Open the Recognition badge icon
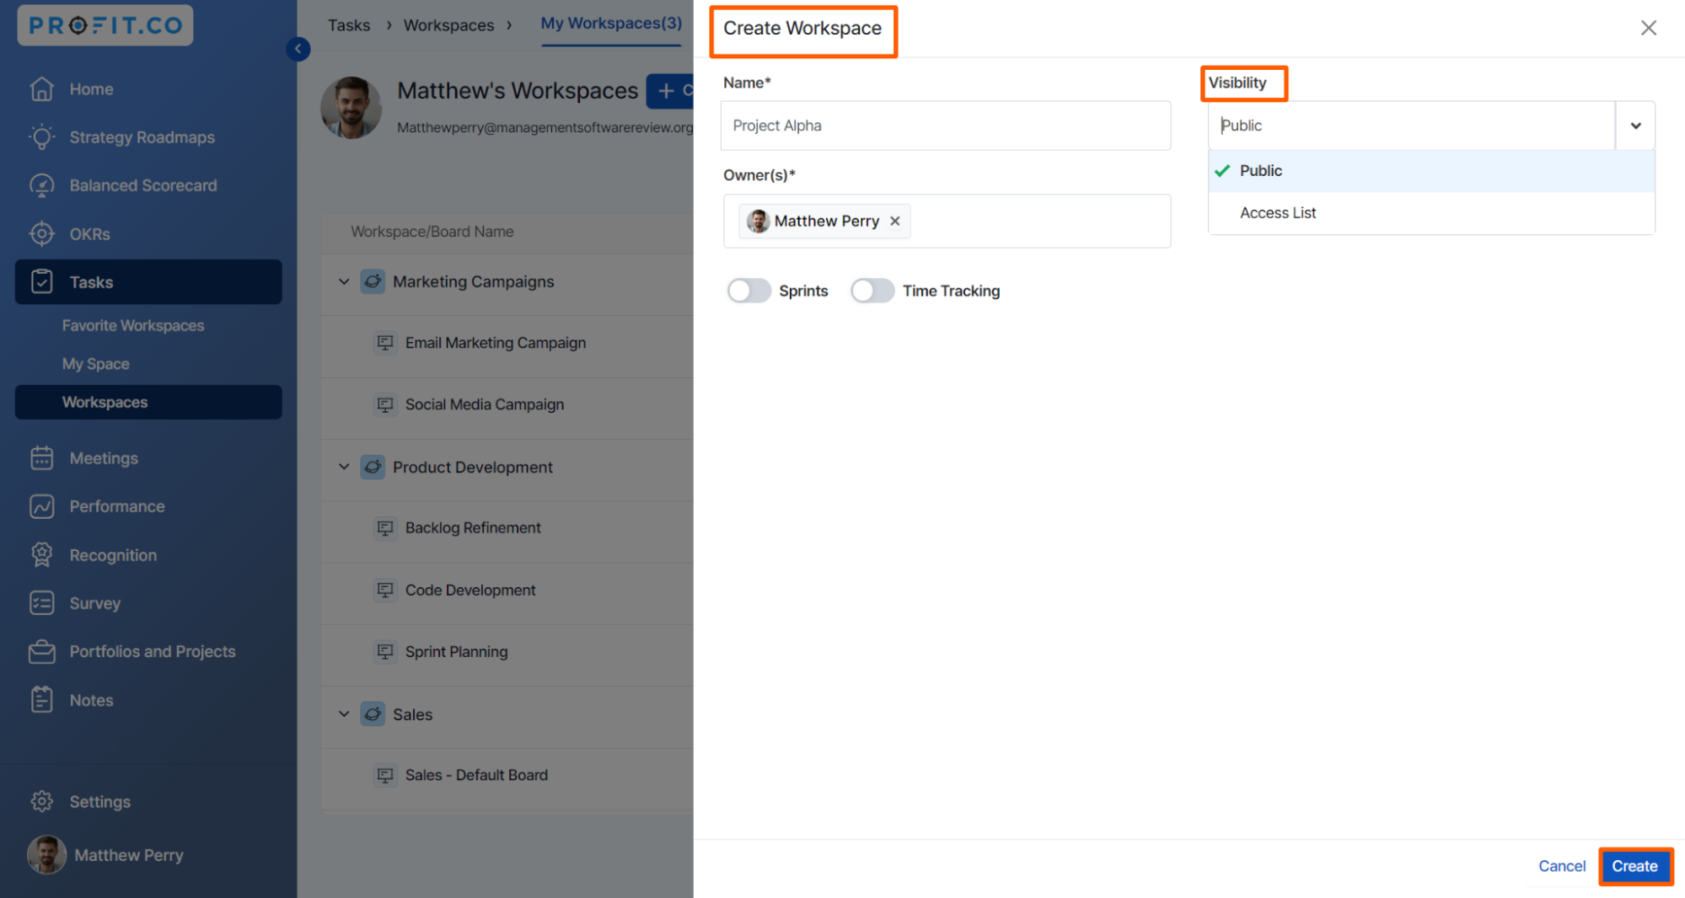The height and width of the screenshot is (898, 1685). tap(41, 554)
